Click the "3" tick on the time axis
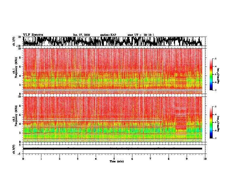The height and width of the screenshot is (178, 231). click(x=78, y=159)
